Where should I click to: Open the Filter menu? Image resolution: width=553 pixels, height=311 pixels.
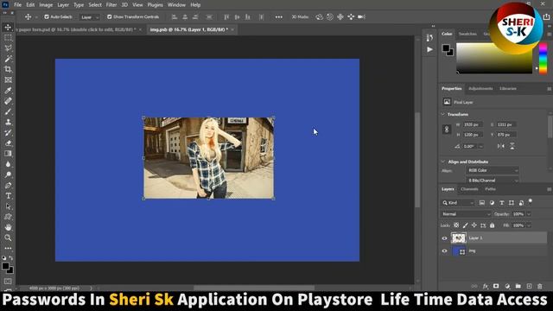coord(111,5)
